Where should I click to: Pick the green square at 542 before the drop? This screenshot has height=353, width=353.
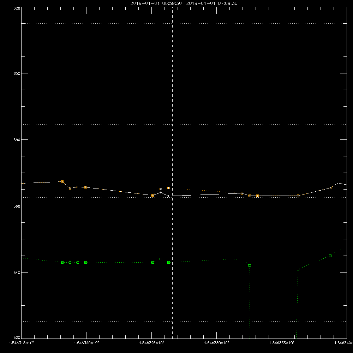pyautogui.click(x=250, y=266)
